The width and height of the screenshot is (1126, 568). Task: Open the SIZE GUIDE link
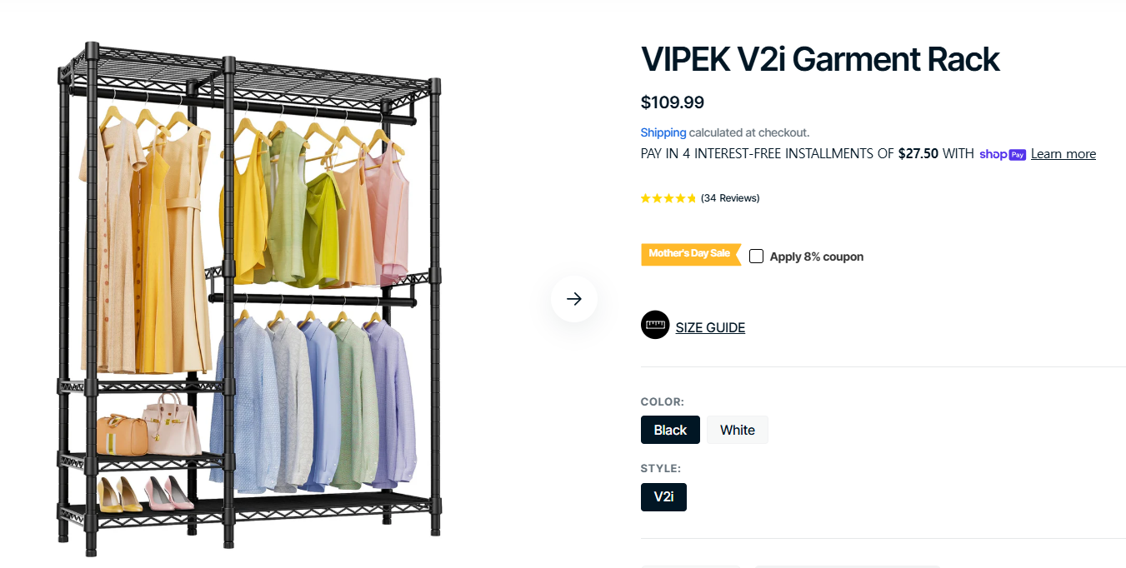710,327
